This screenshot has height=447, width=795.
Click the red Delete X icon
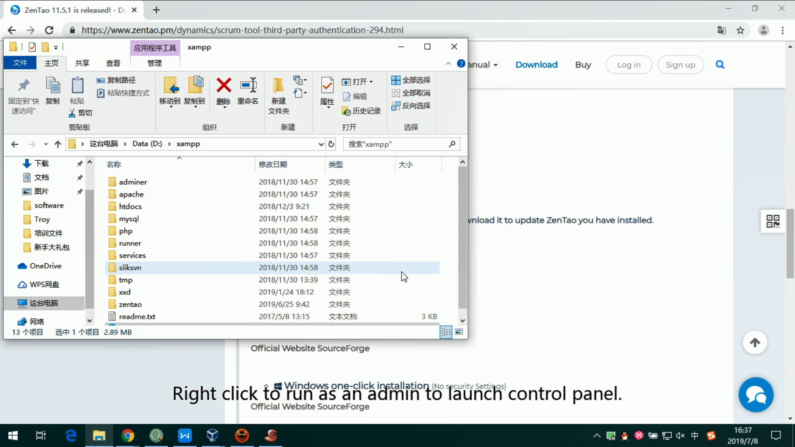224,91
